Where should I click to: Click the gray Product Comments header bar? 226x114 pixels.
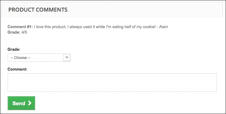coord(112,10)
